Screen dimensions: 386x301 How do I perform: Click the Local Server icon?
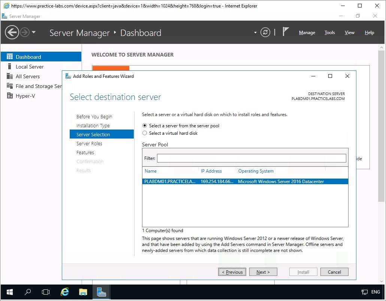[10, 66]
